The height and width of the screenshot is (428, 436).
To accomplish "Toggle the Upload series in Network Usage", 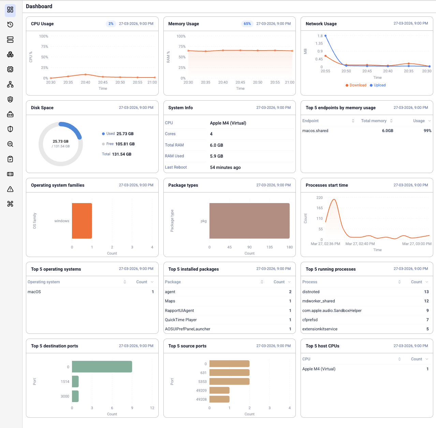I will 377,85.
